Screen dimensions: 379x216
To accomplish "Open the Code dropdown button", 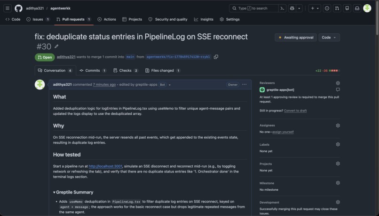I will pyautogui.click(x=329, y=37).
